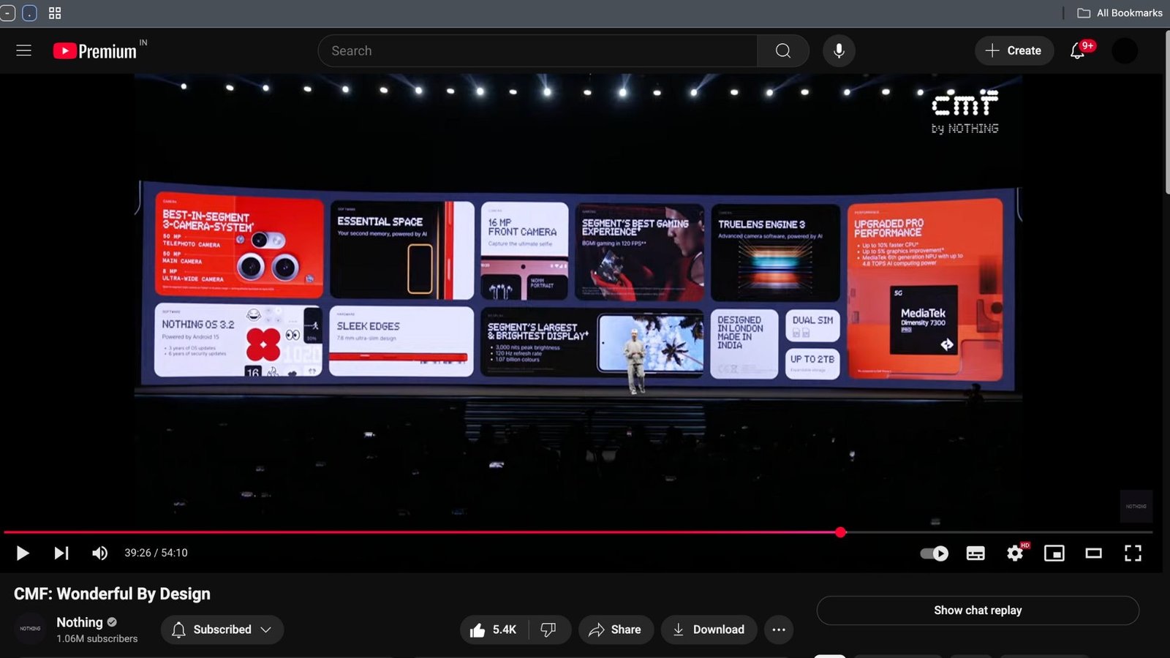Screen dimensions: 1170x658
Task: Click the 1.06M subscribers text
Action: click(x=97, y=638)
